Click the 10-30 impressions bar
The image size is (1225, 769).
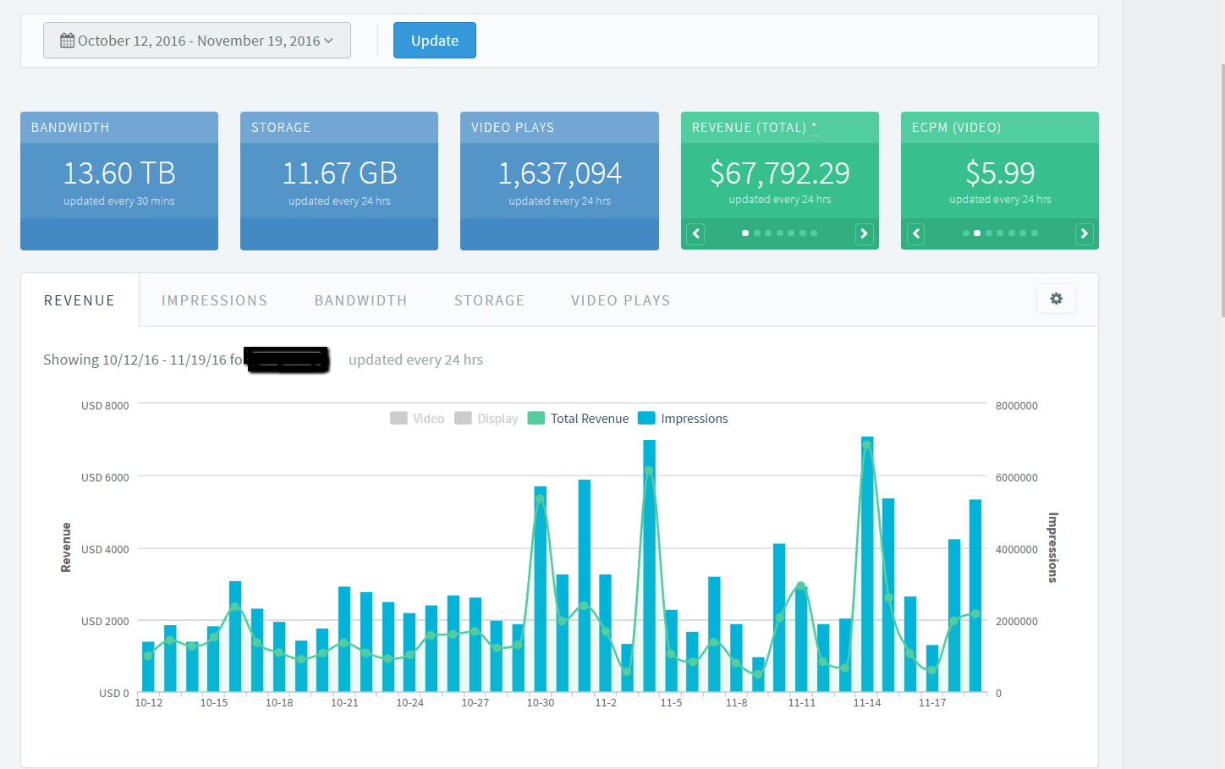coord(541,589)
